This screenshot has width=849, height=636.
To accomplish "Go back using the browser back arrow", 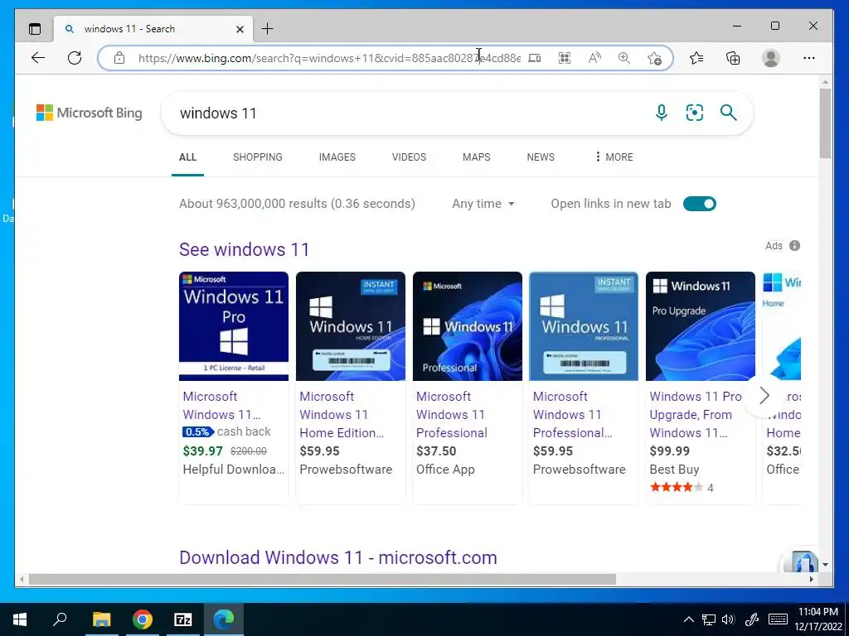I will coord(38,58).
